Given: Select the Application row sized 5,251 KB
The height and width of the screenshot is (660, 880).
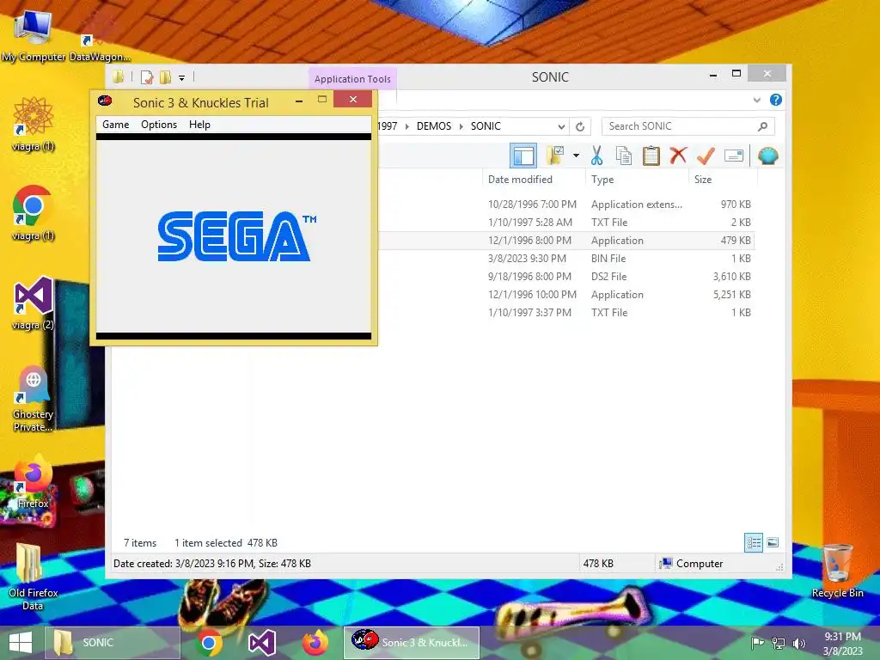Looking at the screenshot, I should point(565,295).
